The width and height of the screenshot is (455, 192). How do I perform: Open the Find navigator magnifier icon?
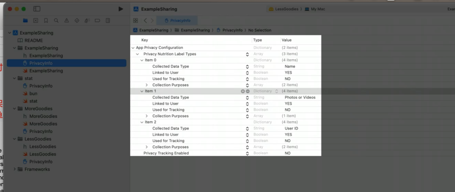[56, 21]
